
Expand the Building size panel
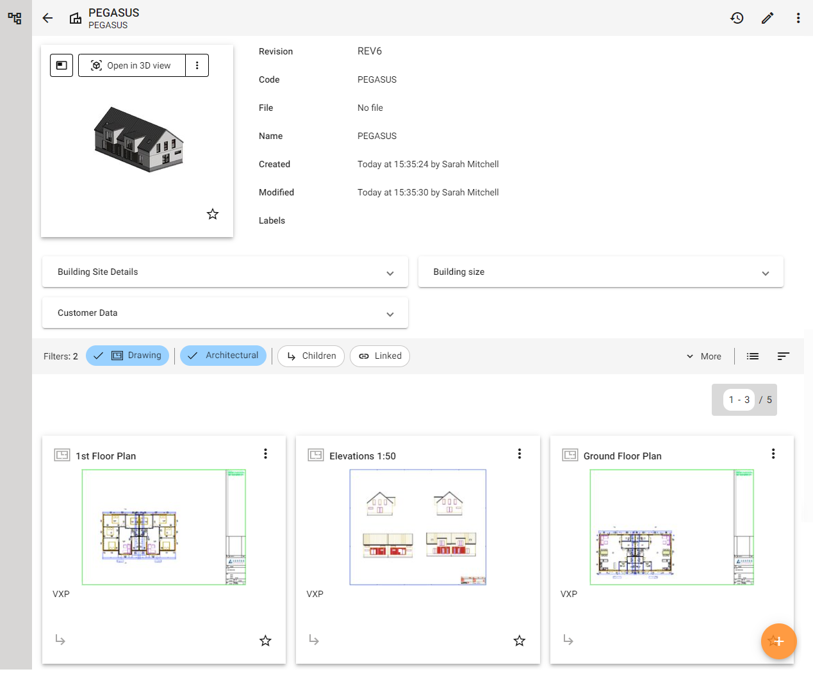(600, 272)
